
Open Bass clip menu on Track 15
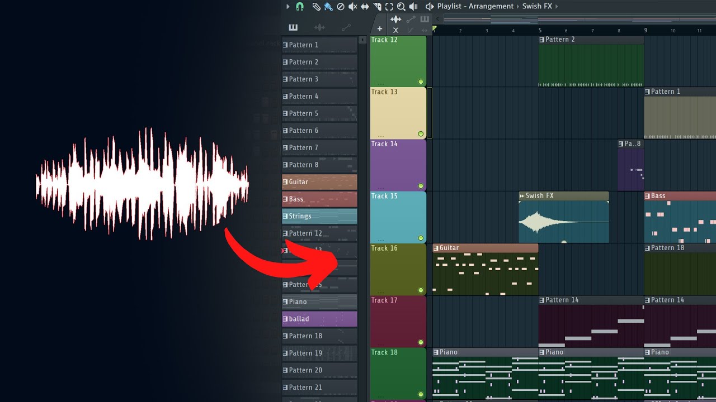tap(648, 196)
